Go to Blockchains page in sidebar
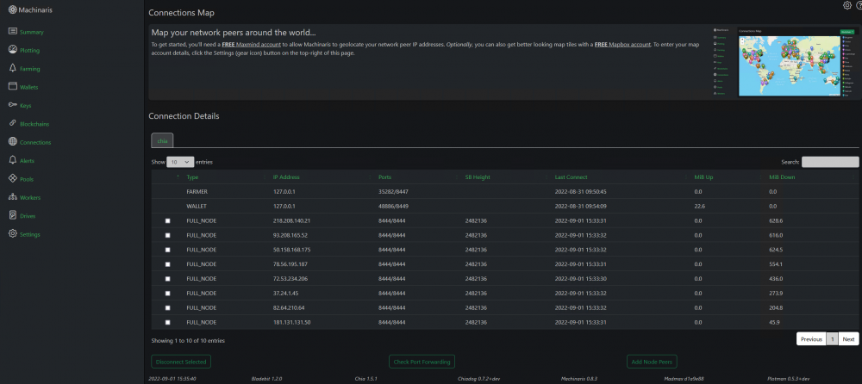 coord(34,124)
